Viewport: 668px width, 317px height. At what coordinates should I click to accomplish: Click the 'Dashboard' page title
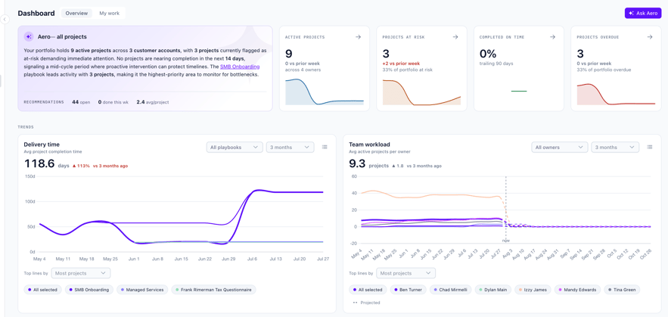[36, 13]
